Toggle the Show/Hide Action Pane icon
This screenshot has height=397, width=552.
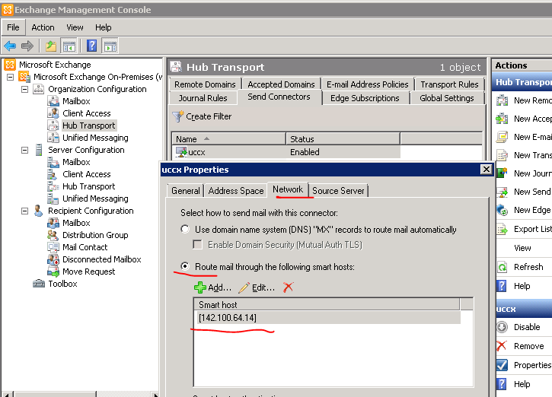click(x=110, y=46)
